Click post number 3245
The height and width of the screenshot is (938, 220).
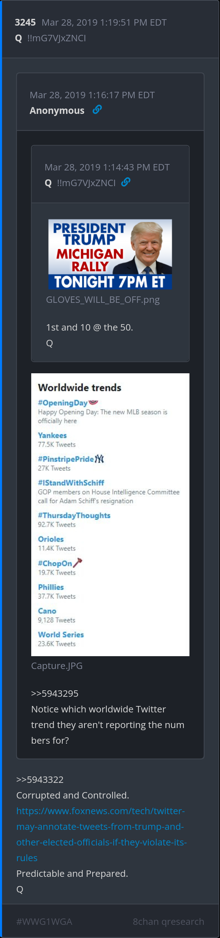coord(25,22)
